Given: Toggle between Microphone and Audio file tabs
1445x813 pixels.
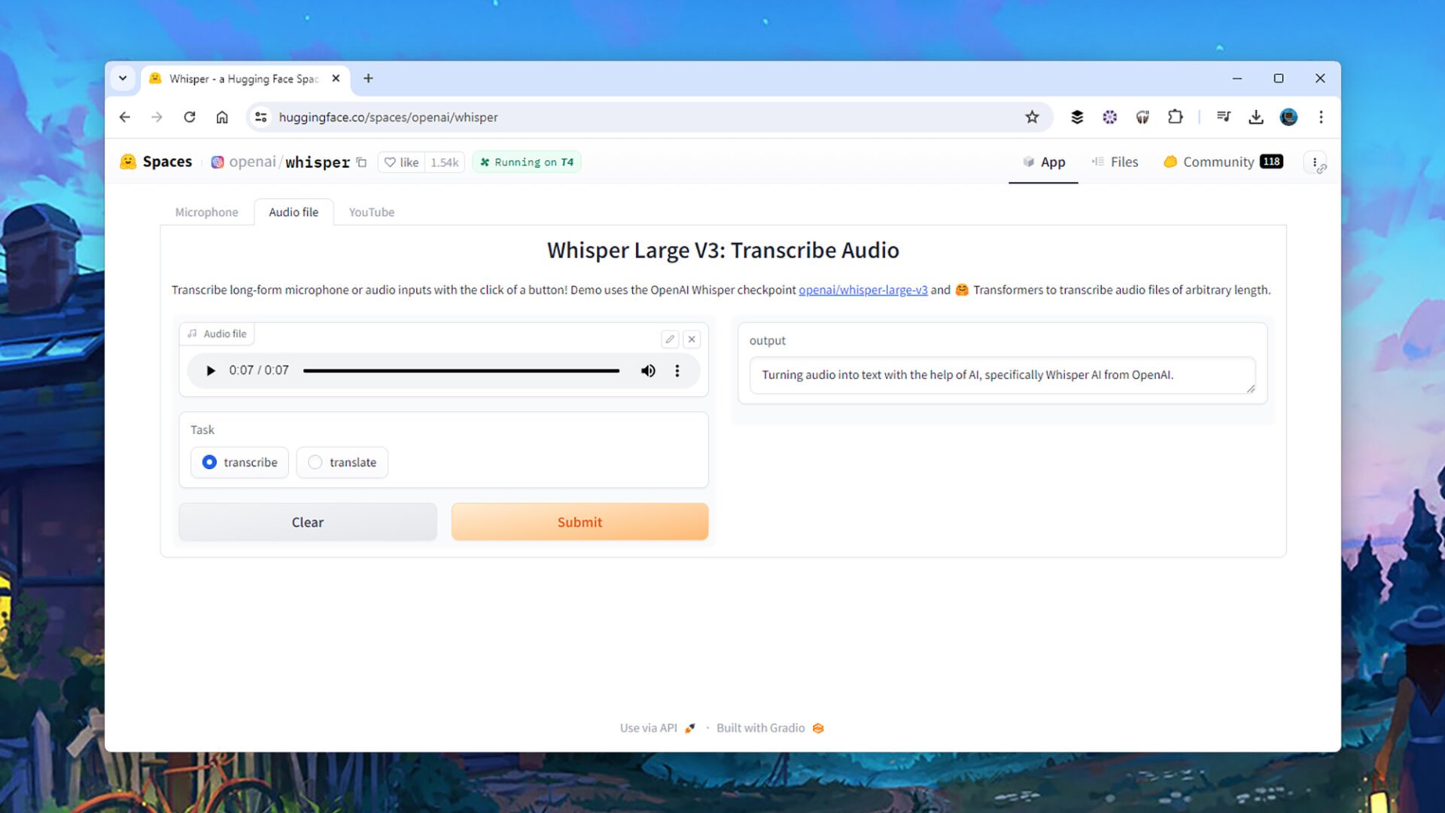Looking at the screenshot, I should click(206, 212).
